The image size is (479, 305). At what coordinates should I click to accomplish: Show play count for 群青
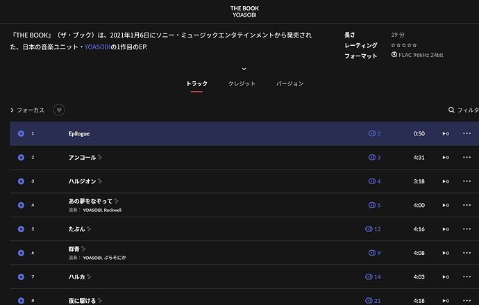[446, 253]
